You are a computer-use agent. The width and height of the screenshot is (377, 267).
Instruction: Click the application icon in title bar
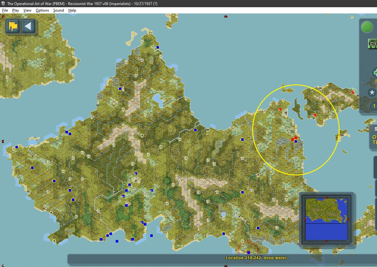pyautogui.click(x=3, y=3)
